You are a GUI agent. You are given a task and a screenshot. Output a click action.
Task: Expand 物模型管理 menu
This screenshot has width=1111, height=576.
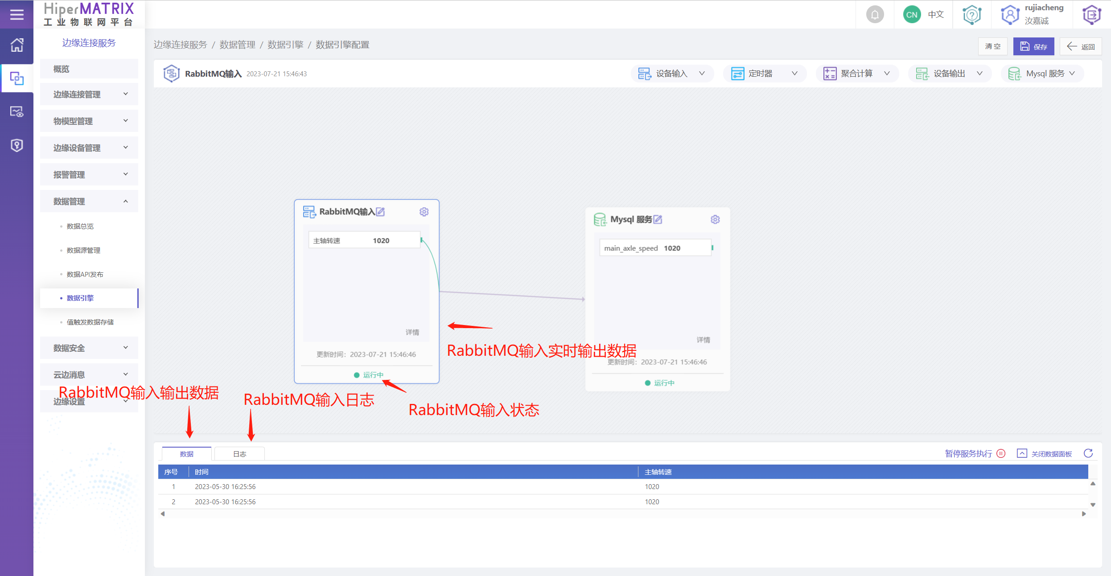(89, 121)
